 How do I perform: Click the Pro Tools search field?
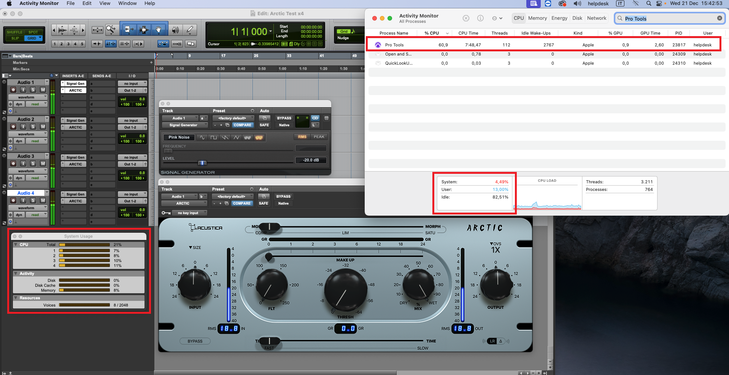click(669, 18)
